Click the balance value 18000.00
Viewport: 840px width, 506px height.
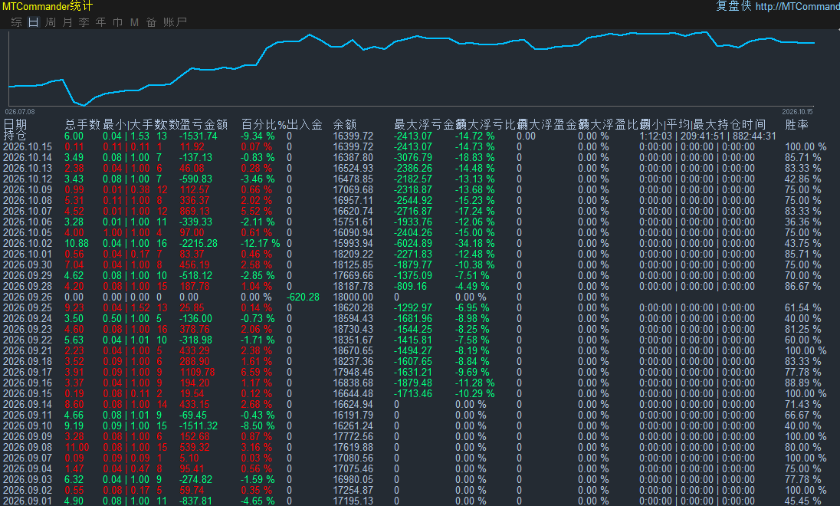pos(353,297)
